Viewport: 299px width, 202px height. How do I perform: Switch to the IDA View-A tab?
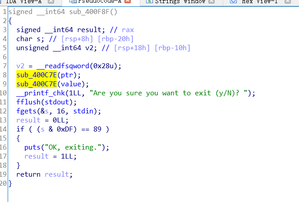[x=24, y=2]
